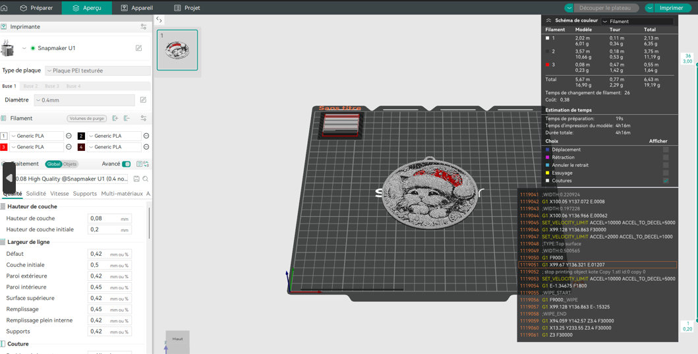Select G-code line 1119051

[x=597, y=265]
